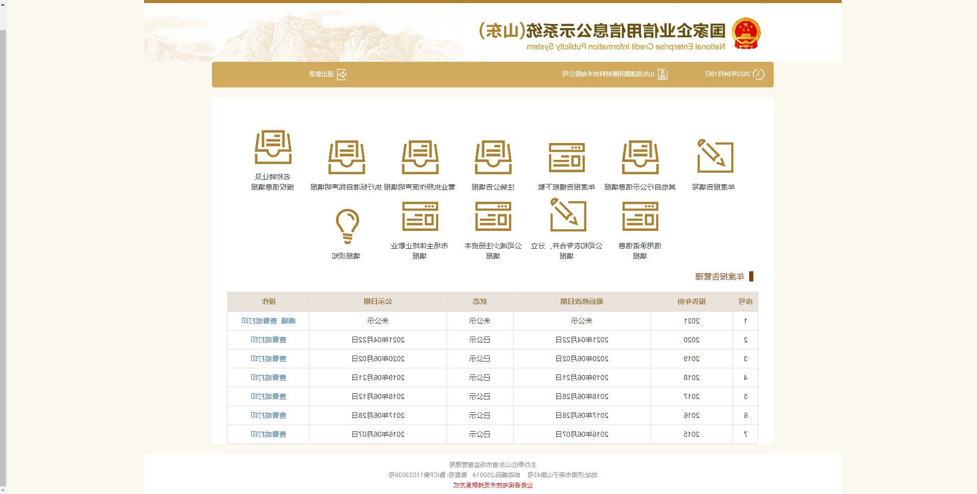Click the 退出登录 logout icon
The width and height of the screenshot is (977, 494).
point(341,75)
